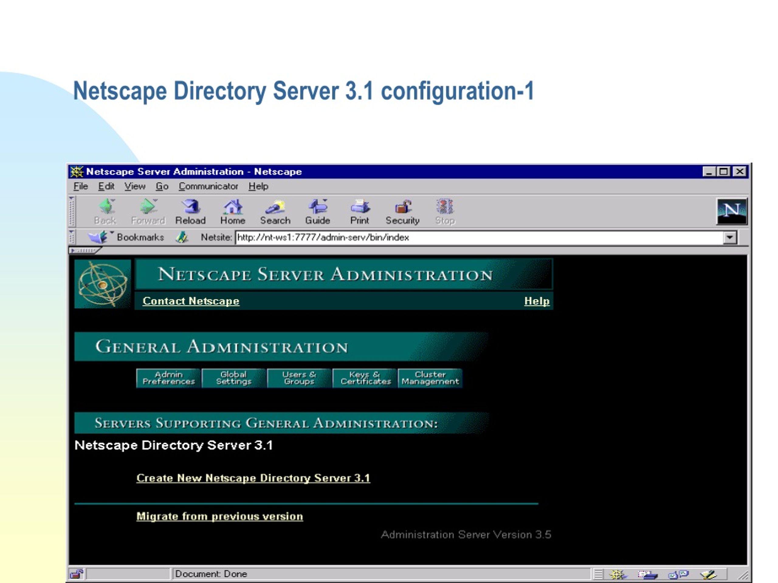Open Discussion groups from component bar
The width and height of the screenshot is (778, 583).
coord(678,574)
